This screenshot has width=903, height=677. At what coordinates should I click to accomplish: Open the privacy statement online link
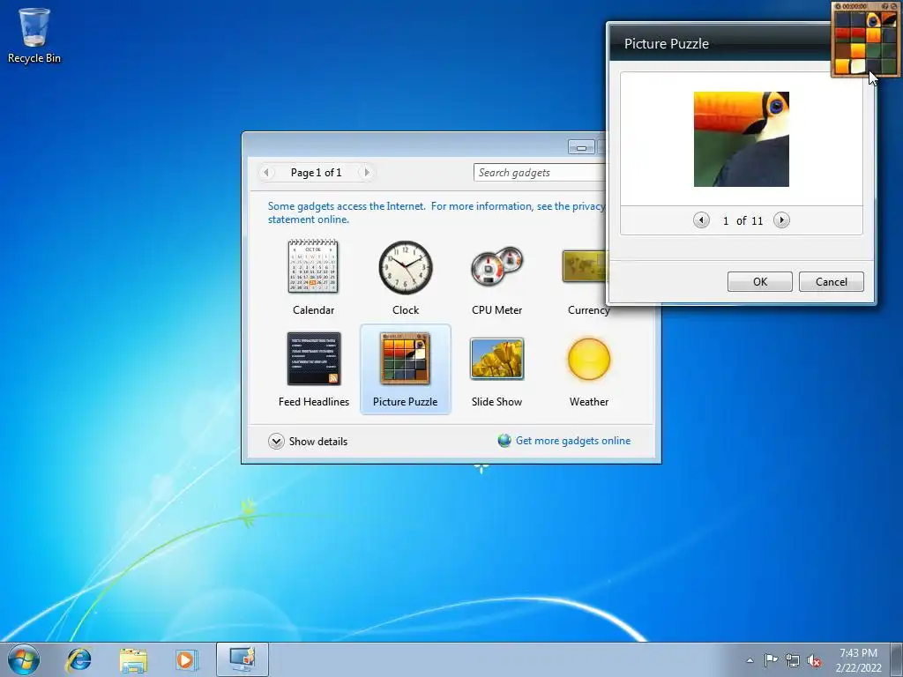(436, 212)
